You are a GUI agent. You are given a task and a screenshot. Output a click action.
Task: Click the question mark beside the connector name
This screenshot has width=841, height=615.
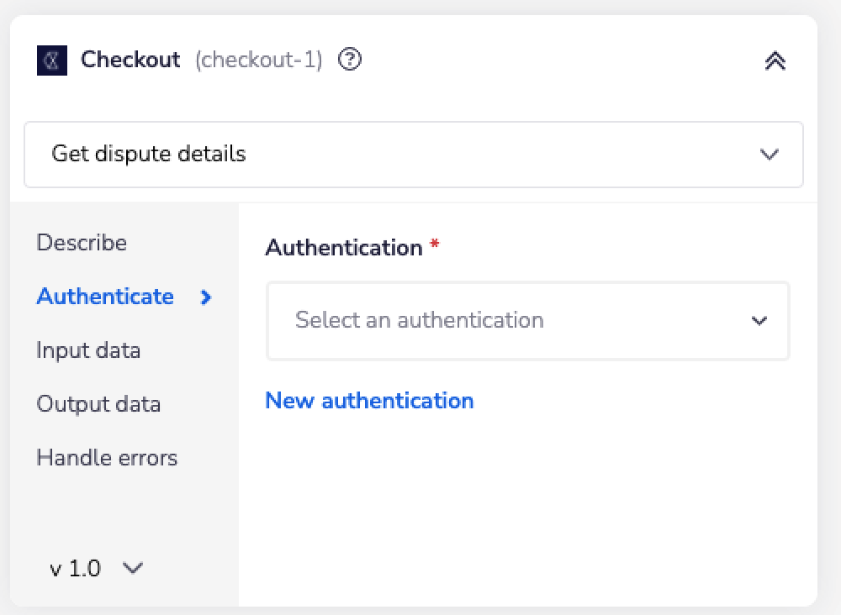tap(351, 59)
